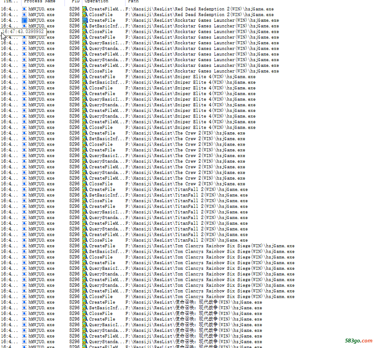Select Red Dead Redemption 2 path on CloseFile row

point(199,15)
